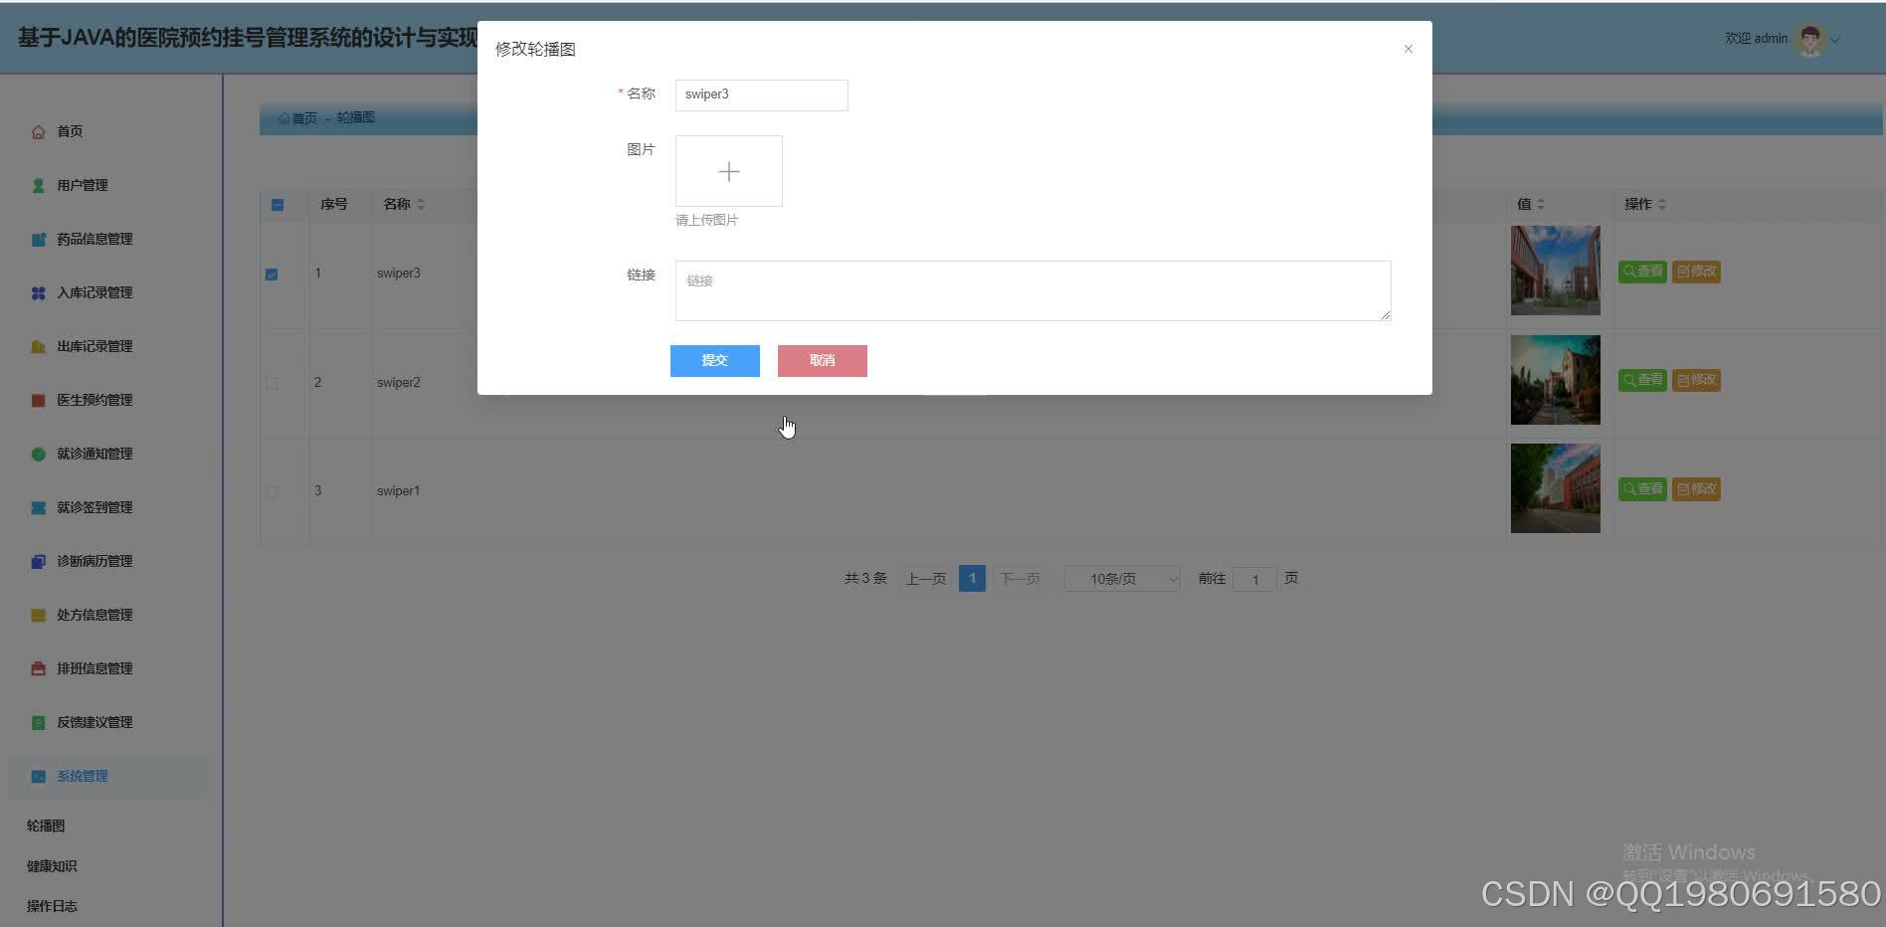
Task: Click the 提交 submit button
Action: click(714, 360)
